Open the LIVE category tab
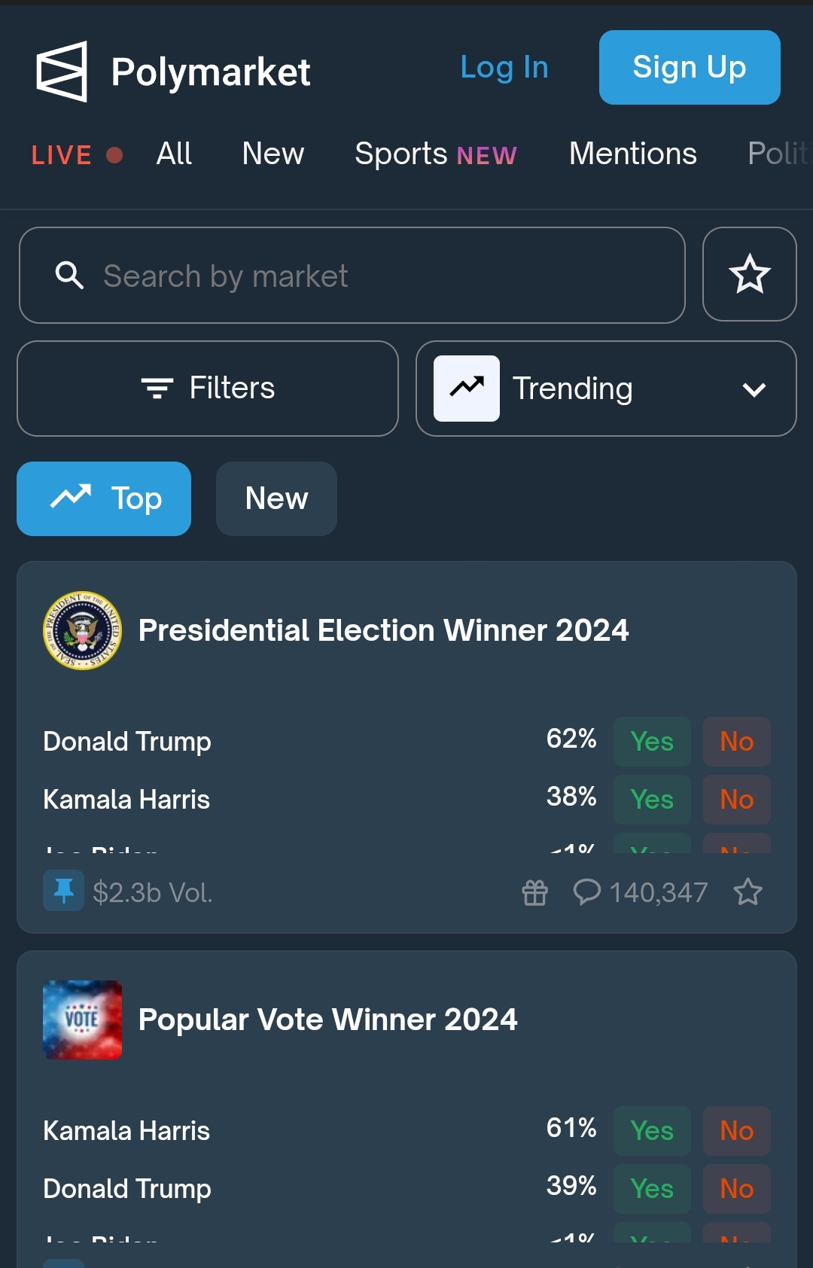This screenshot has width=813, height=1268. click(x=76, y=155)
